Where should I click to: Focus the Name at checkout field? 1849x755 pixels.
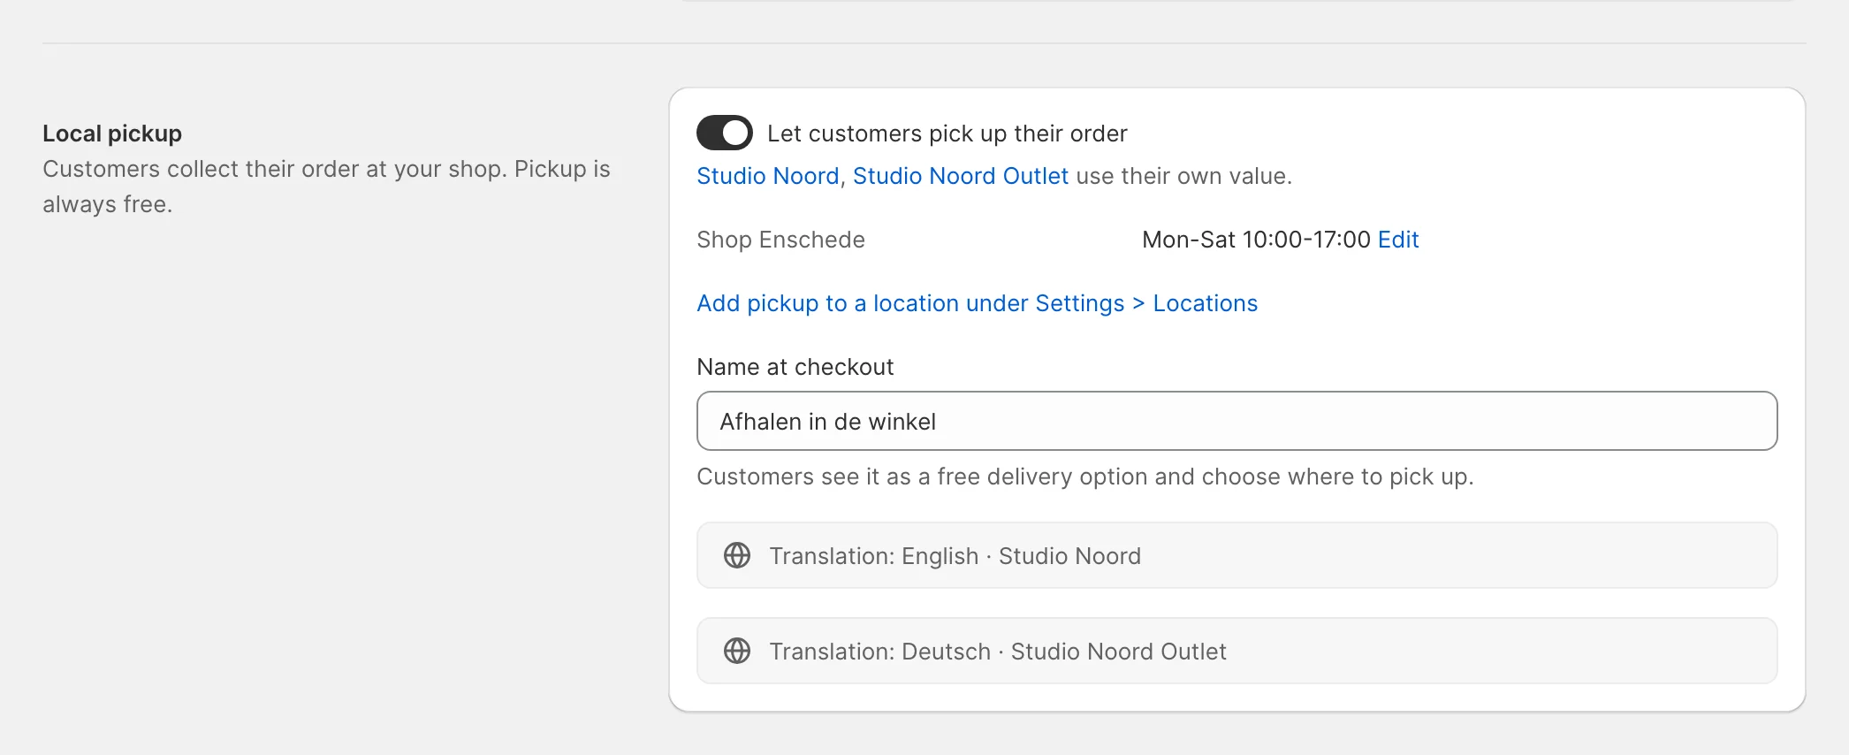1236,421
